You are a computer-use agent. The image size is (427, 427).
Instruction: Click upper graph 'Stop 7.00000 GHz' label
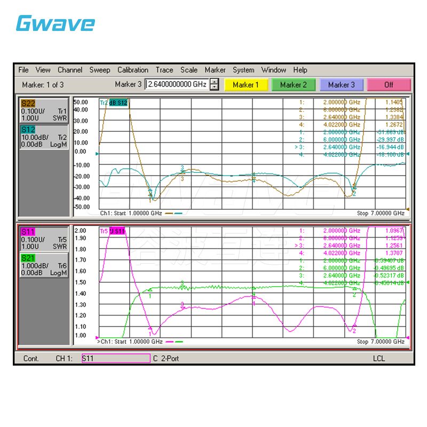381,213
